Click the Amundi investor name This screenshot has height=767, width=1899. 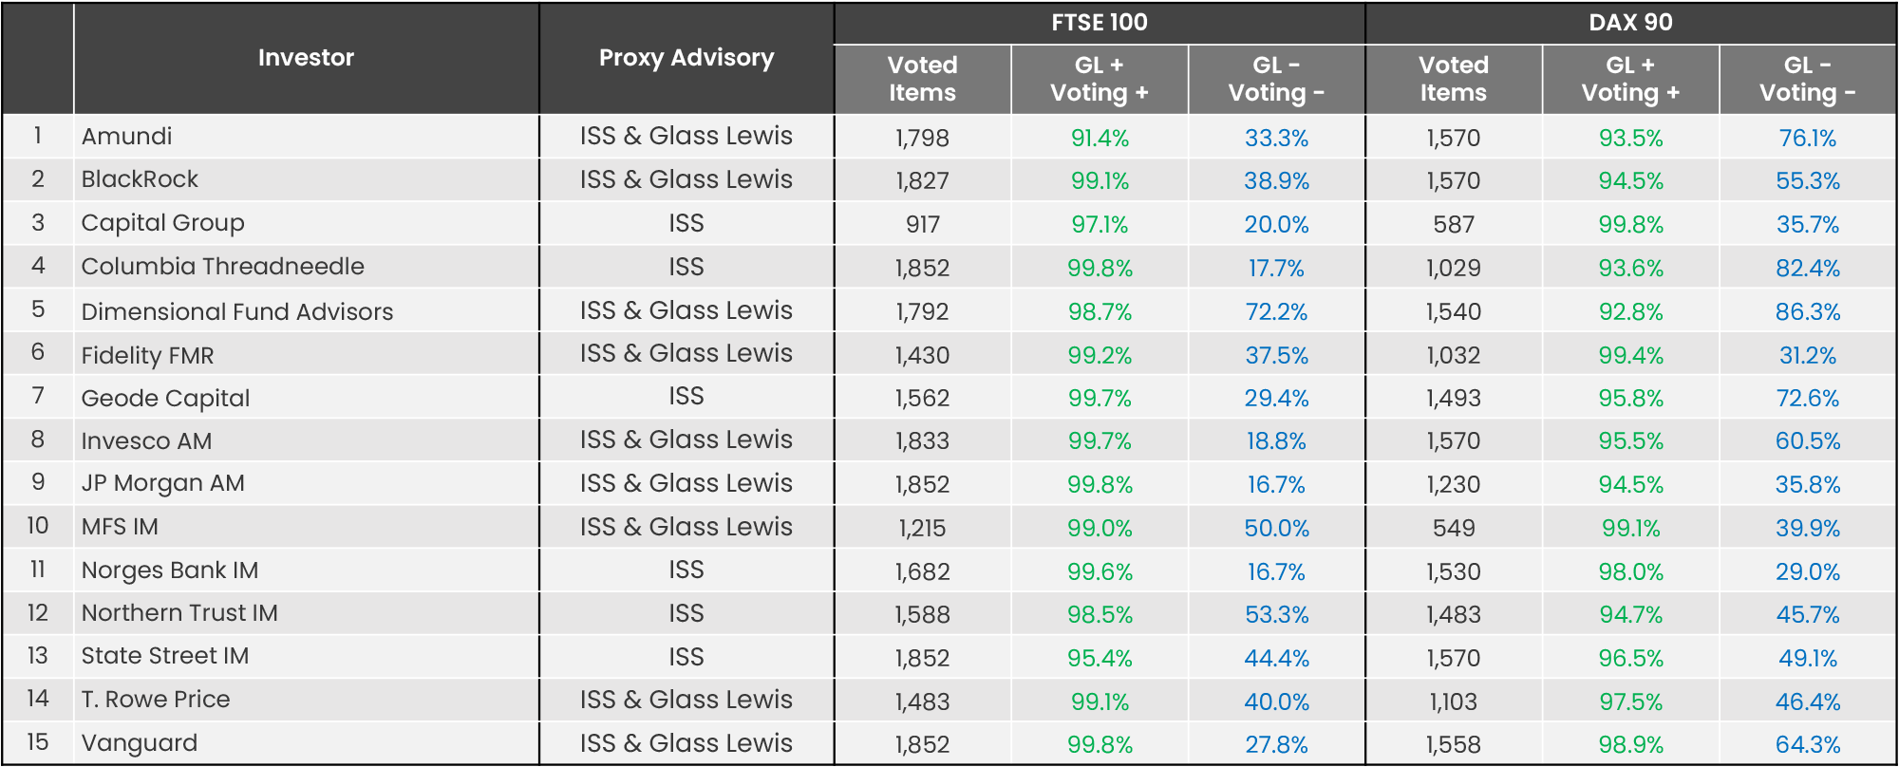click(127, 137)
